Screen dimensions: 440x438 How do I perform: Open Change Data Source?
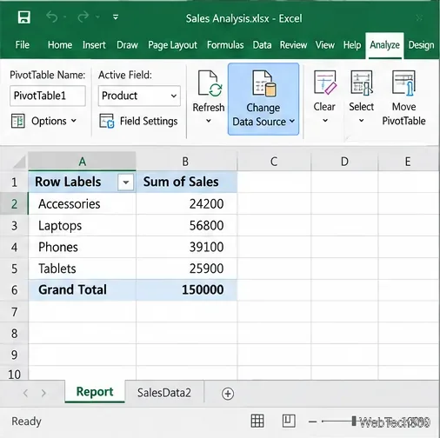tap(263, 99)
